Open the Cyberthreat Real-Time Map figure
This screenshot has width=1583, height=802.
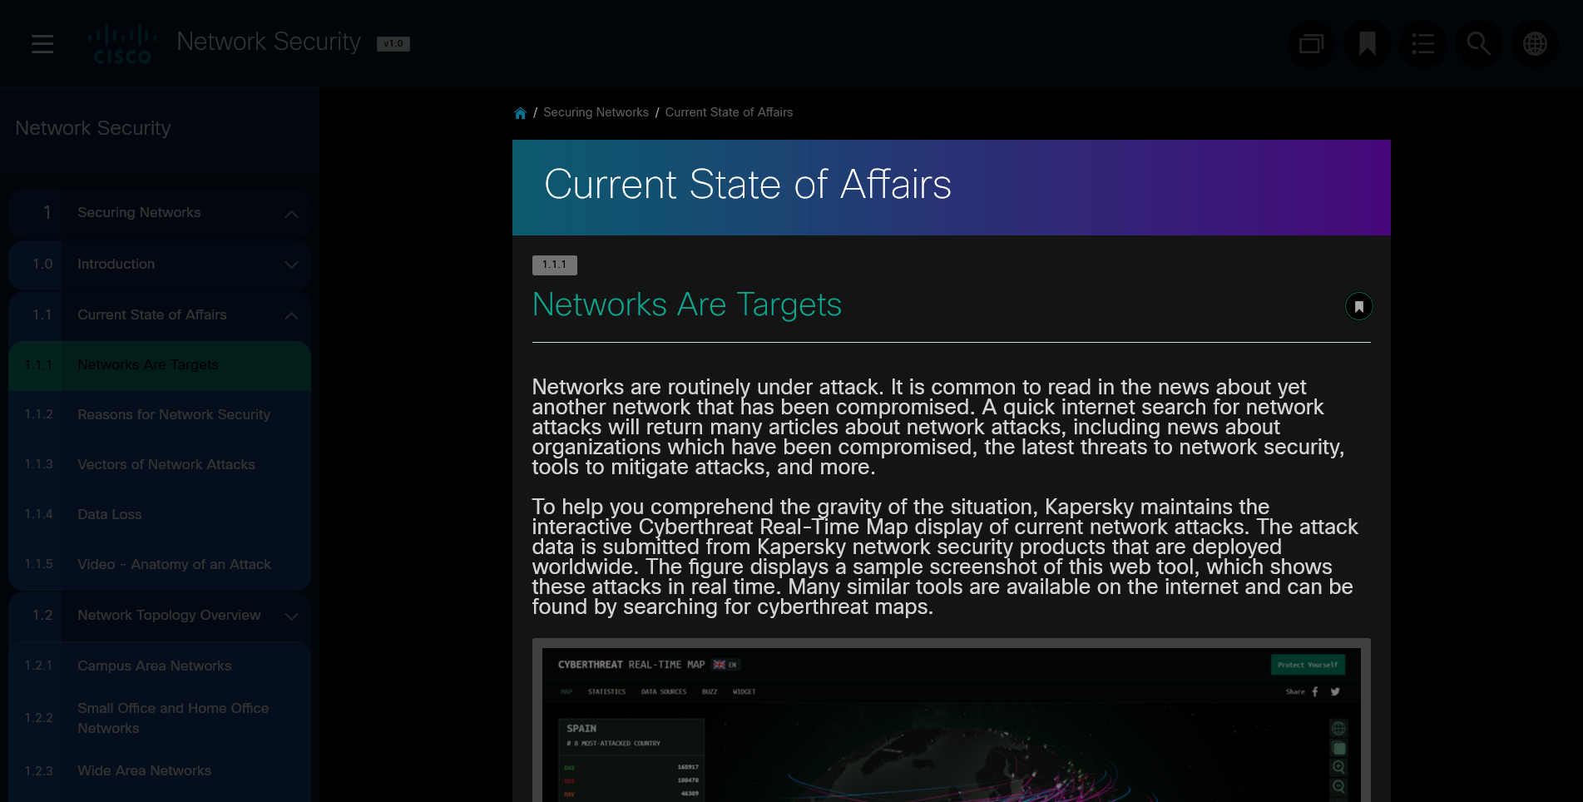pyautogui.click(x=952, y=720)
